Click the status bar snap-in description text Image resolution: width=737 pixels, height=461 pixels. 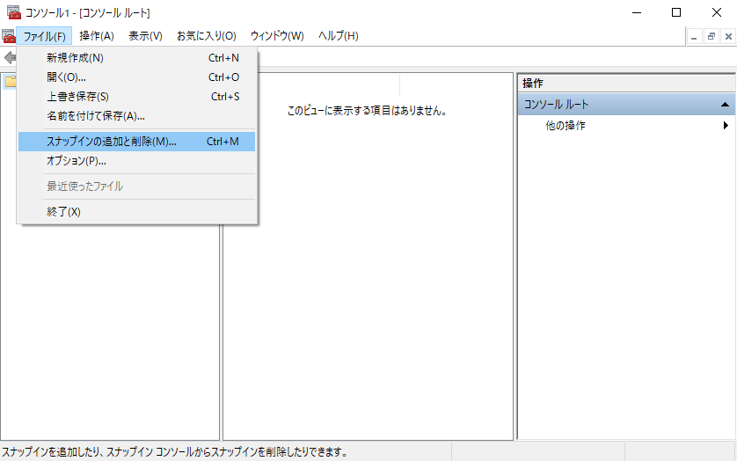pyautogui.click(x=175, y=452)
